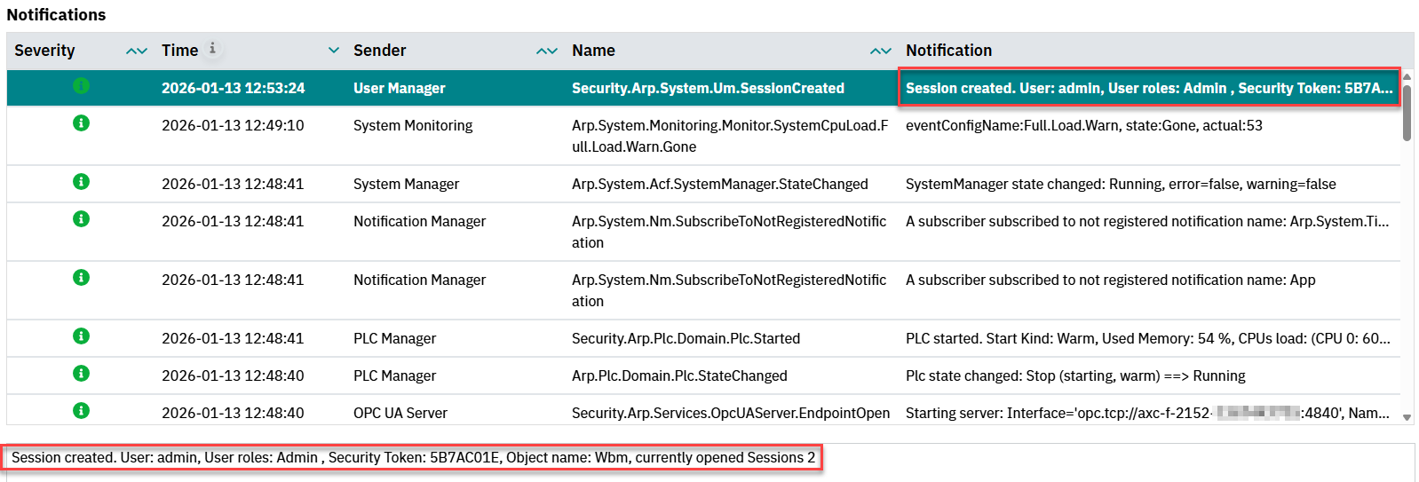Toggle sorting arrows on the Sender column
Viewport: 1419px width, 482px height.
coord(547,51)
